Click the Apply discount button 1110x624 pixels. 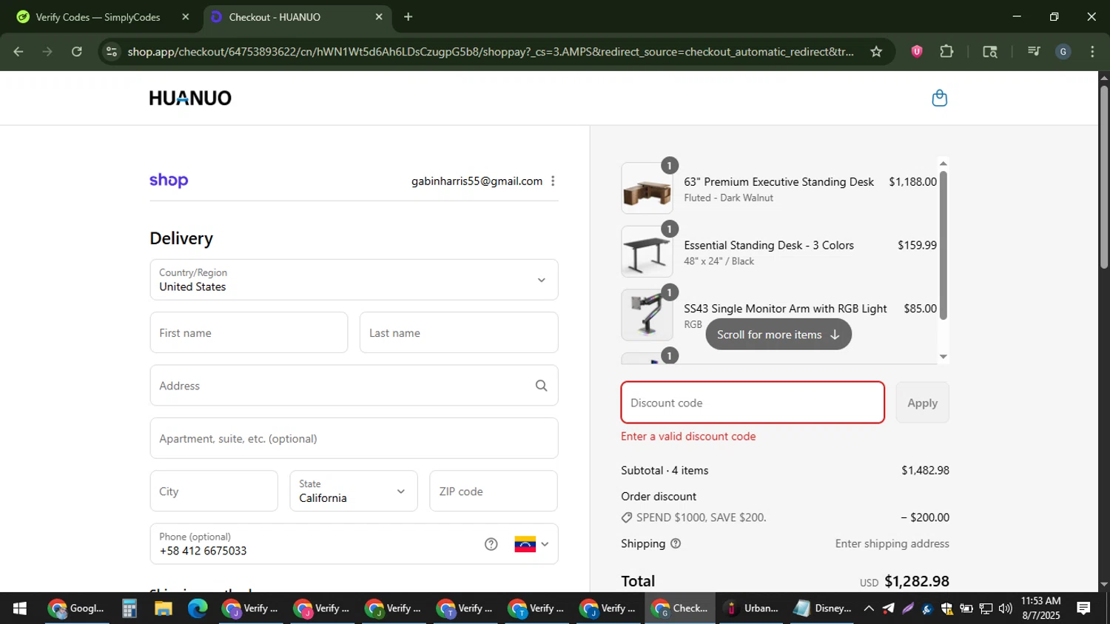922,403
